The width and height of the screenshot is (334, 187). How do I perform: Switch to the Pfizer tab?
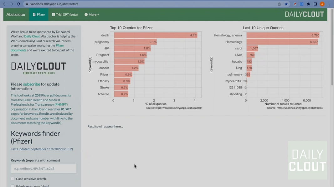[38, 14]
